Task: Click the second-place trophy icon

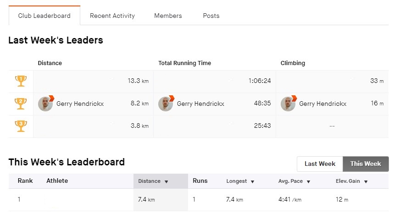Action: (21, 104)
